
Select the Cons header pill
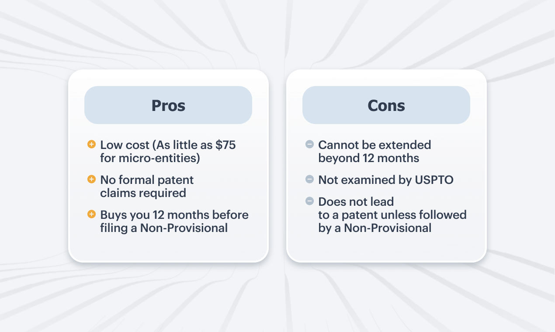(x=386, y=105)
